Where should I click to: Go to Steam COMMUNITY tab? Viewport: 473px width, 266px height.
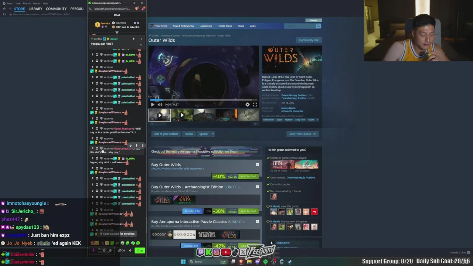pos(56,8)
